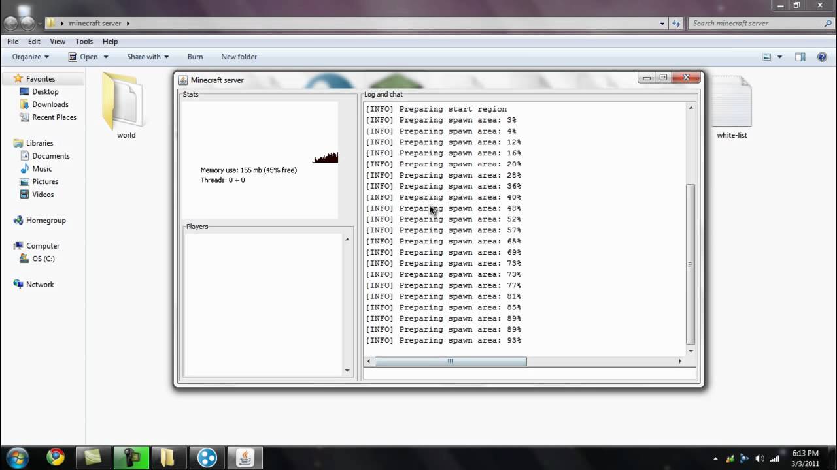The image size is (837, 470).
Task: Click the New folder button
Action: pos(239,57)
